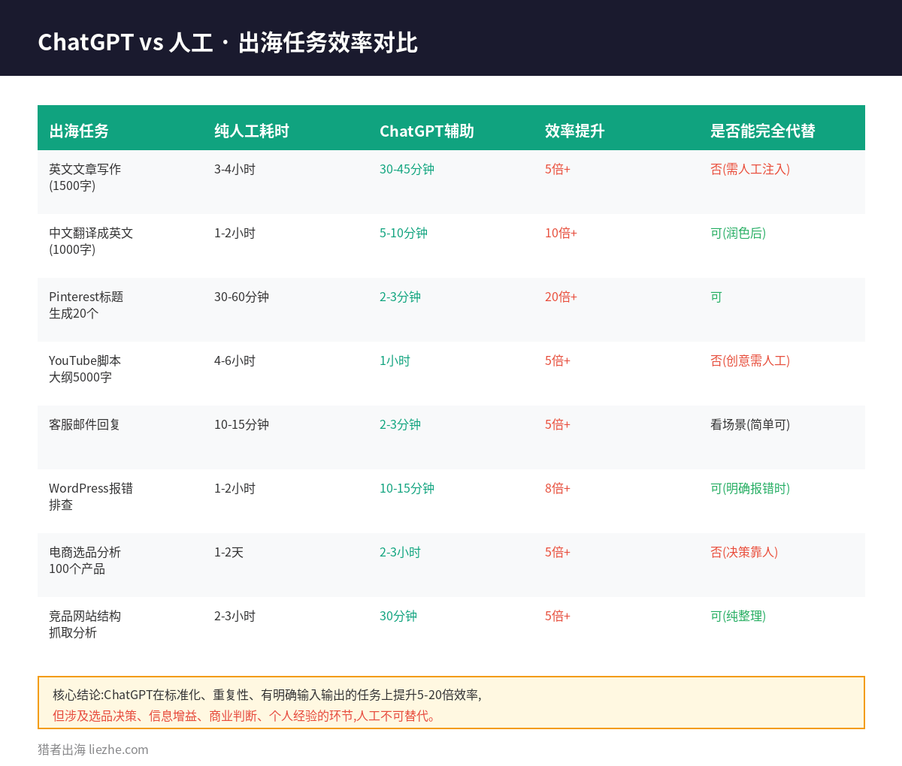Click the '30-60分钟' manual time cell
The height and width of the screenshot is (766, 902).
241,297
